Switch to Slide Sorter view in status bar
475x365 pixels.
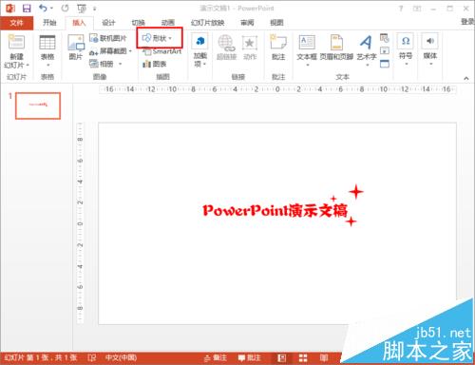point(303,358)
